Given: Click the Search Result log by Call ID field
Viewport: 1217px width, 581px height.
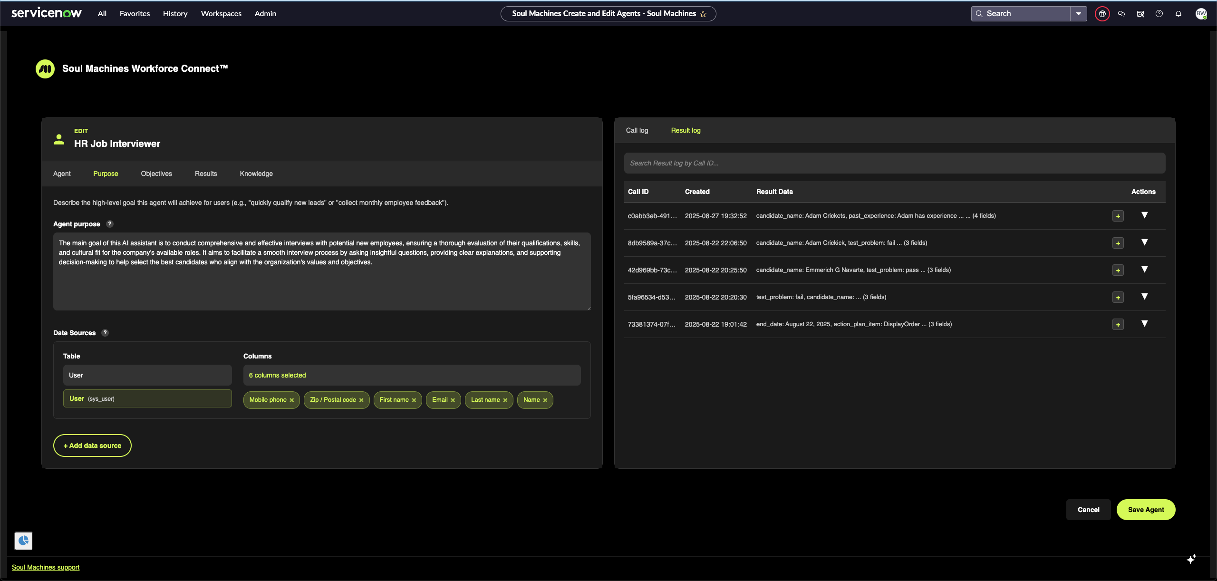Looking at the screenshot, I should click(894, 163).
